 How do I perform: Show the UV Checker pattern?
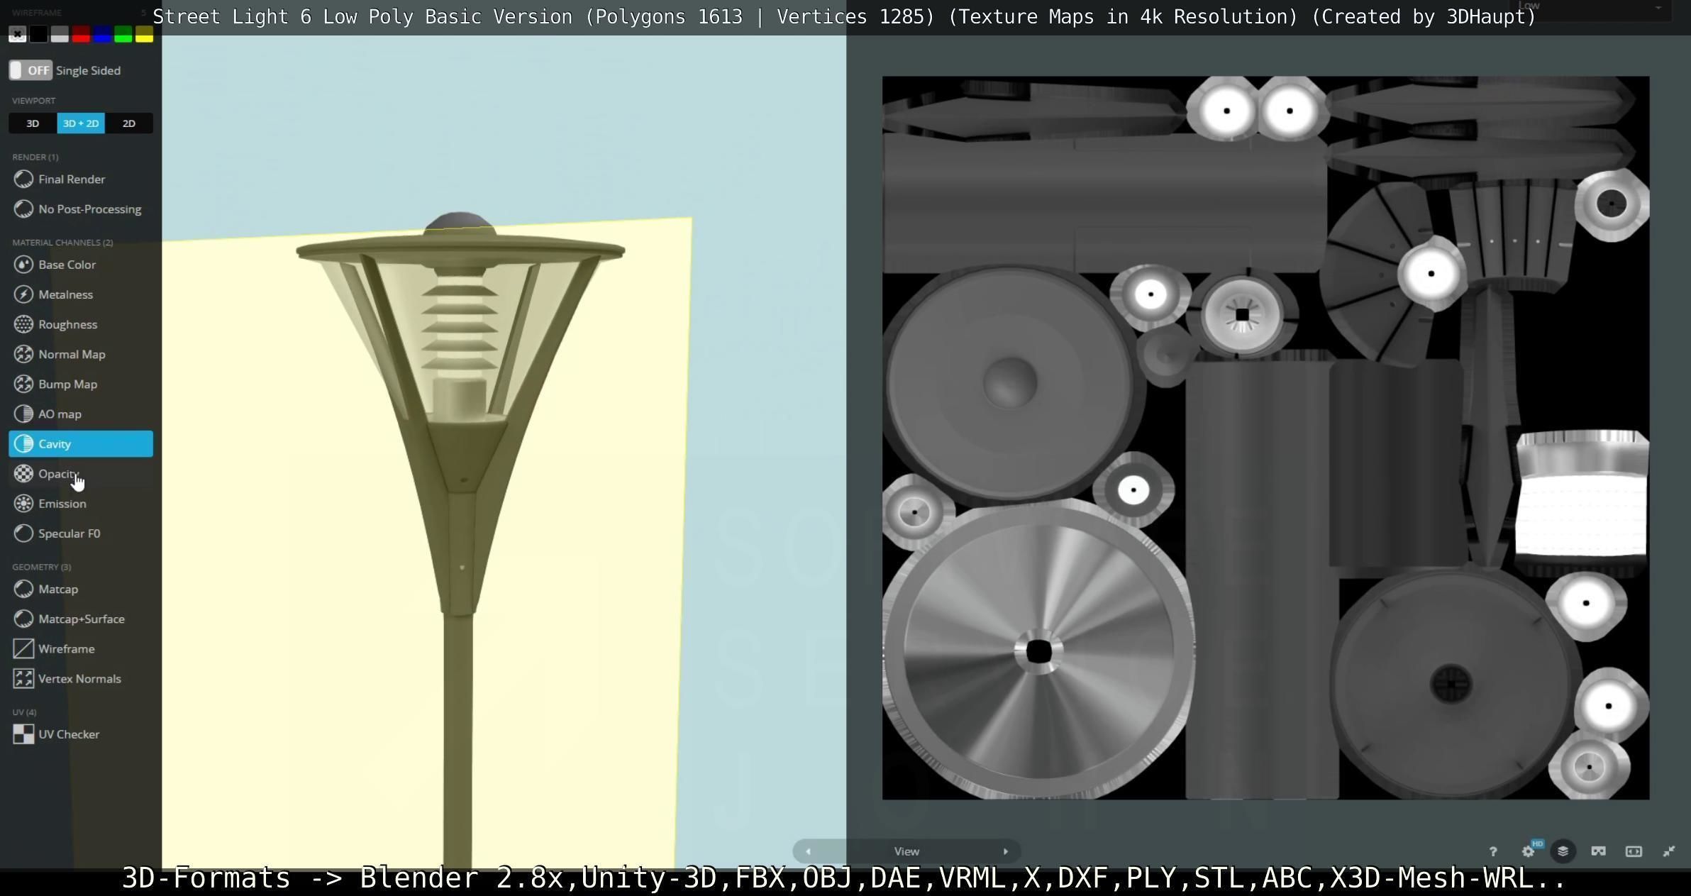point(68,734)
